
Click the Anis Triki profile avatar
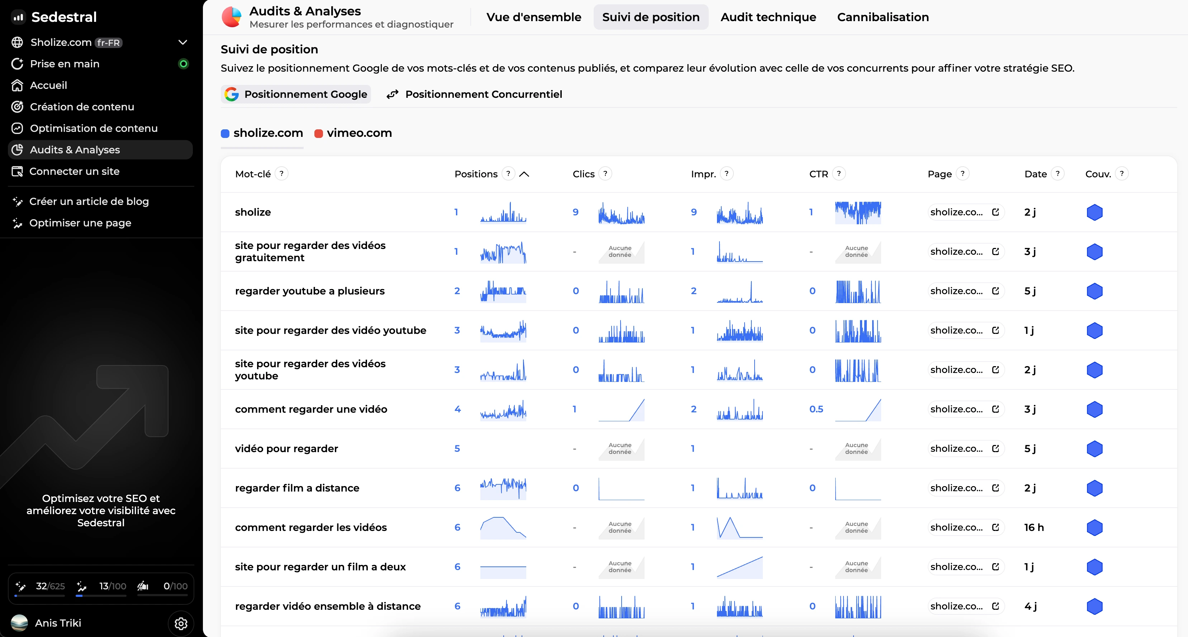pyautogui.click(x=19, y=623)
